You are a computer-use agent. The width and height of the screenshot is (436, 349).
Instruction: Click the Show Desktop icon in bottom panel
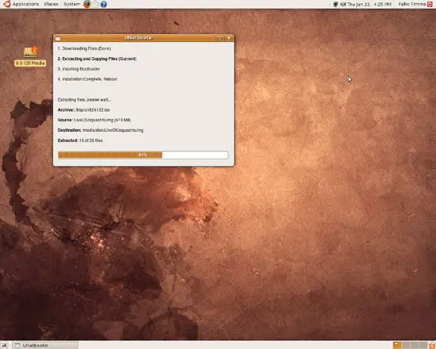coord(5,345)
